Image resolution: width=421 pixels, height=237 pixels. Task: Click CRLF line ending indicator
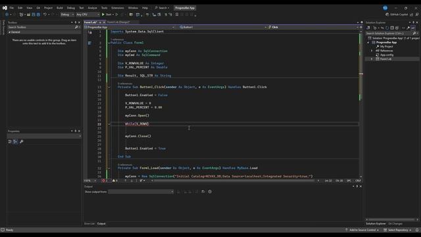358,180
